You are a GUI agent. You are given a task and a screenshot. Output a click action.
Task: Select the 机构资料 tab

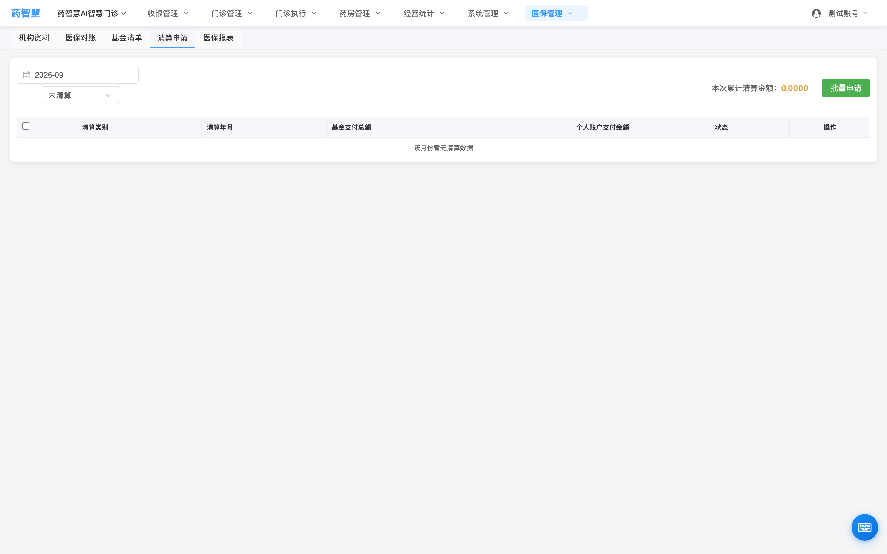click(x=34, y=38)
